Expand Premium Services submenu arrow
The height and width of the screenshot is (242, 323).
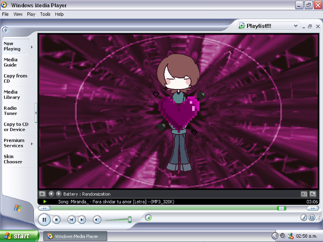32,144
